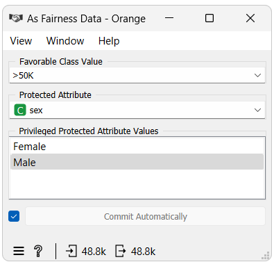Click the output data arrow icon
Image resolution: width=274 pixels, height=262 pixels.
click(x=121, y=251)
